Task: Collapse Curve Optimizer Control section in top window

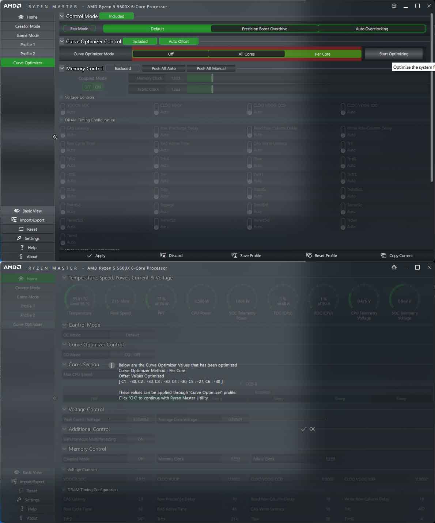Action: pos(62,41)
